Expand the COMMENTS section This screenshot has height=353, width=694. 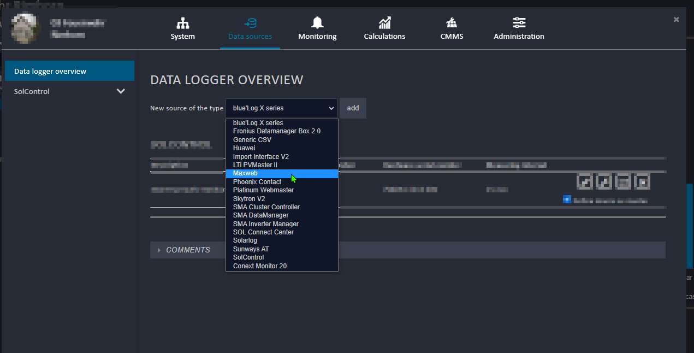tap(408, 250)
